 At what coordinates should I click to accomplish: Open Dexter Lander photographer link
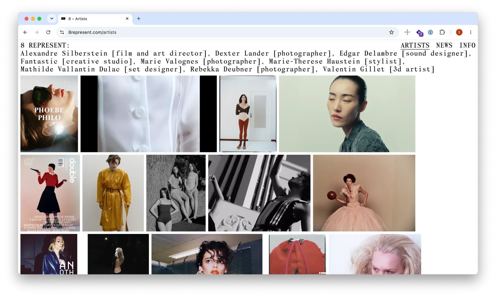pyautogui.click(x=274, y=53)
